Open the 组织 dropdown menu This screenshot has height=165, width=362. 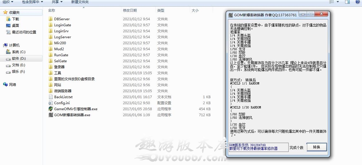point(7,2)
